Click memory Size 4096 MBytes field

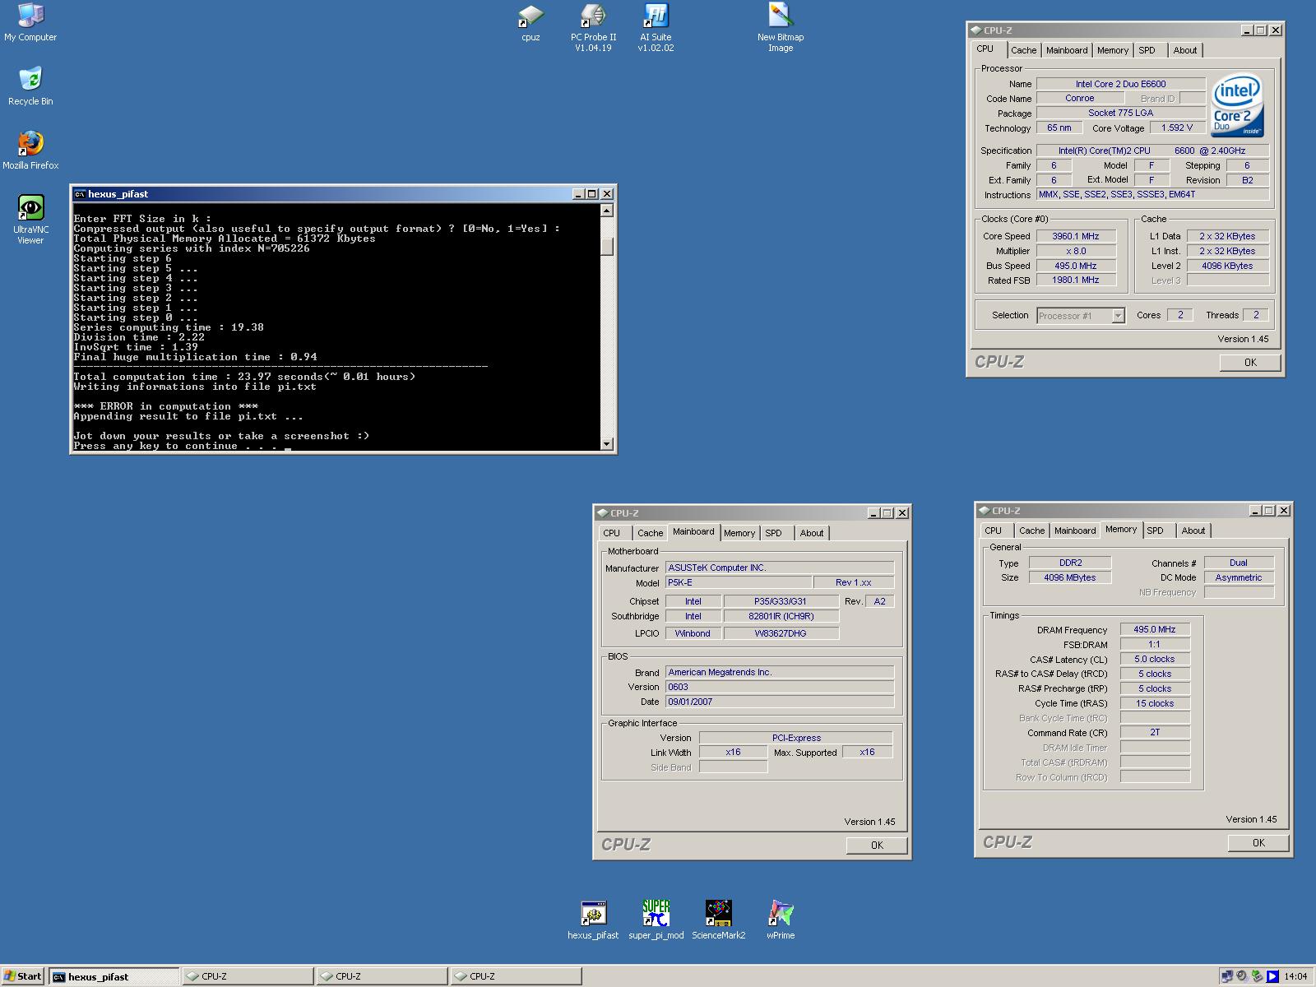tap(1070, 577)
